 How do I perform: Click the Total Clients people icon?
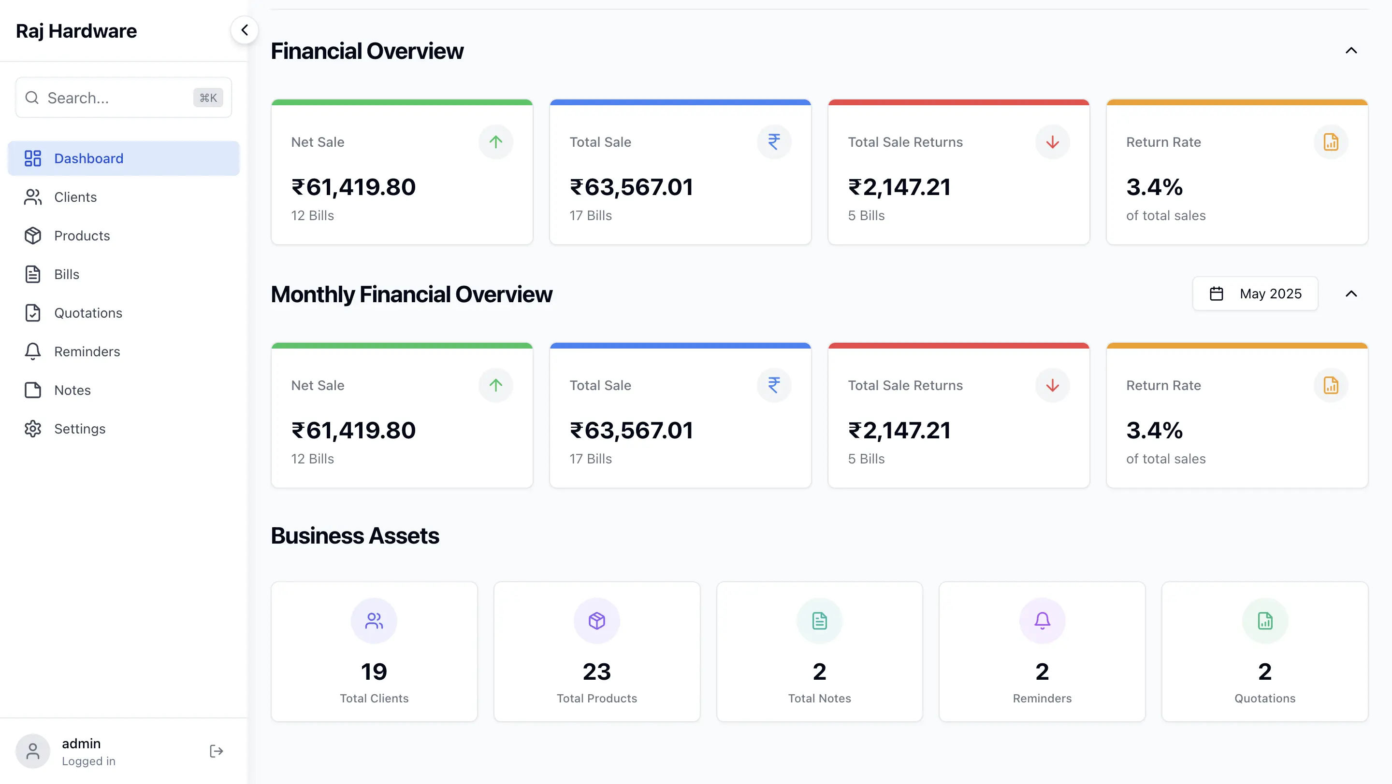pos(374,620)
